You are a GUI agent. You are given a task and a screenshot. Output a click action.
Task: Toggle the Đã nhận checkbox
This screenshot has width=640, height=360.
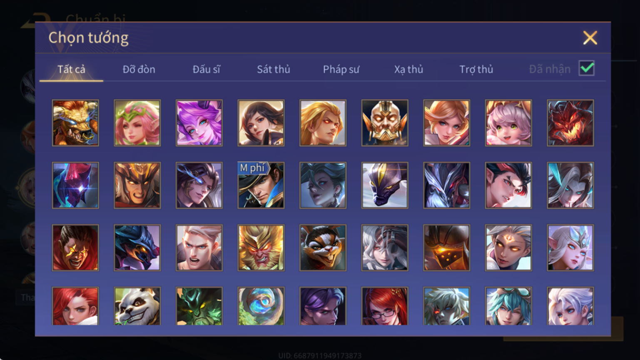coord(587,68)
